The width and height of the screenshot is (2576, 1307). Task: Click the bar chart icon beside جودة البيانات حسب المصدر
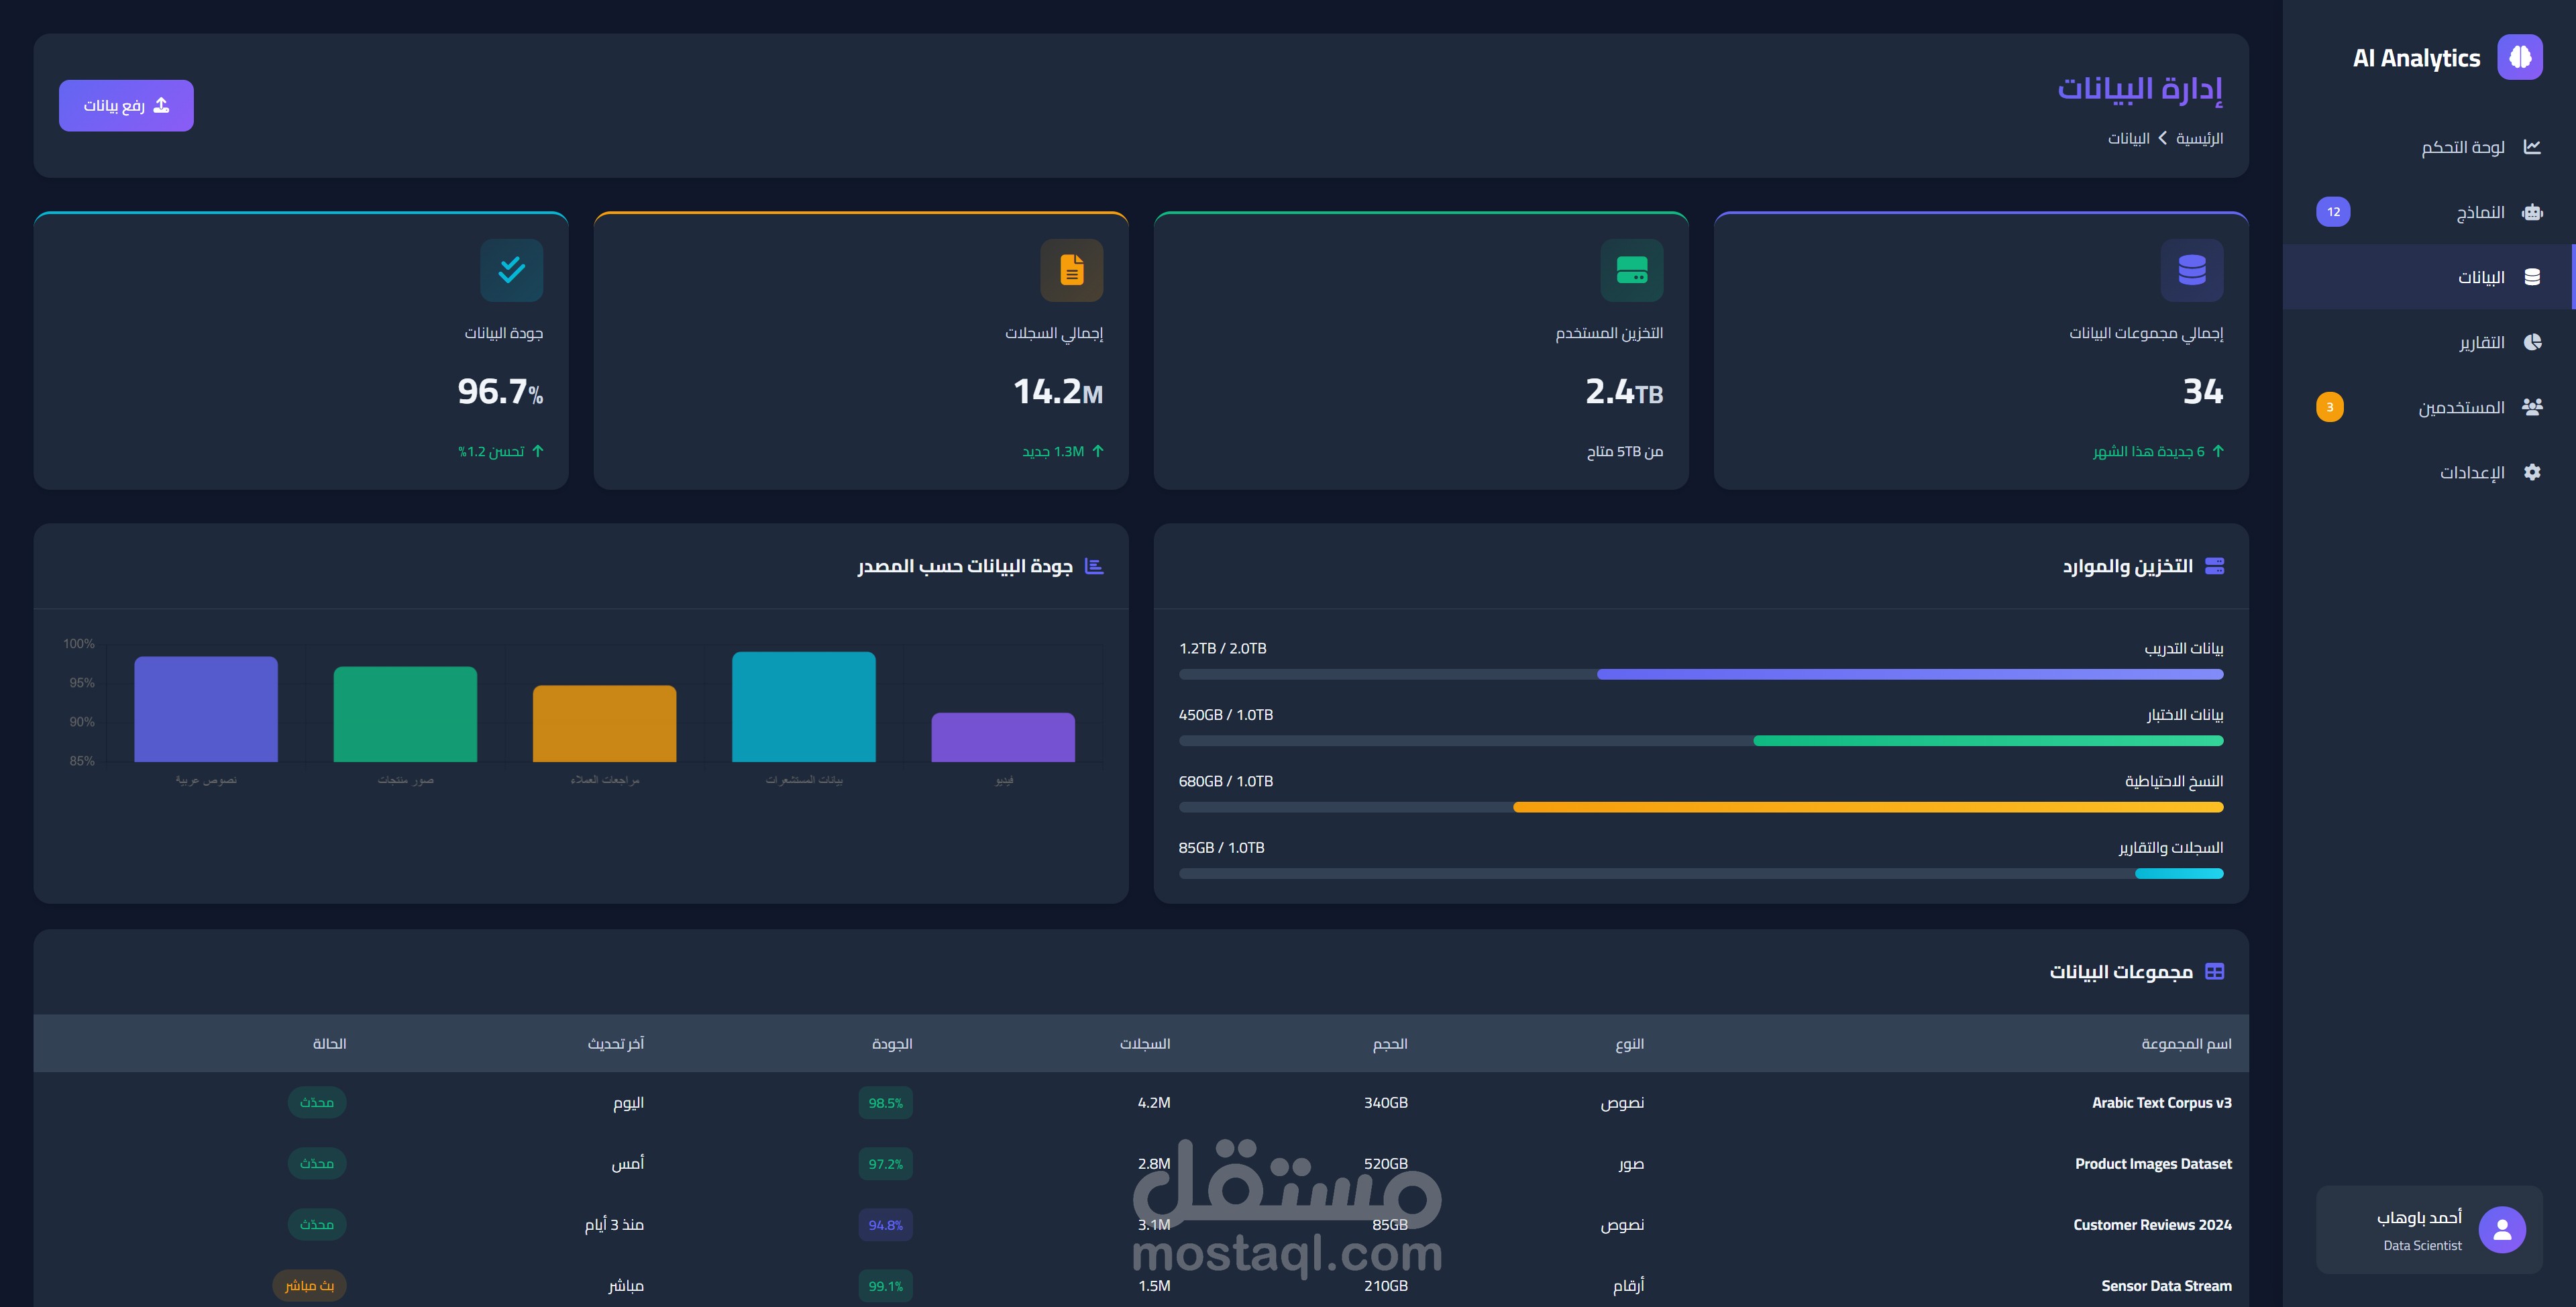point(1094,566)
